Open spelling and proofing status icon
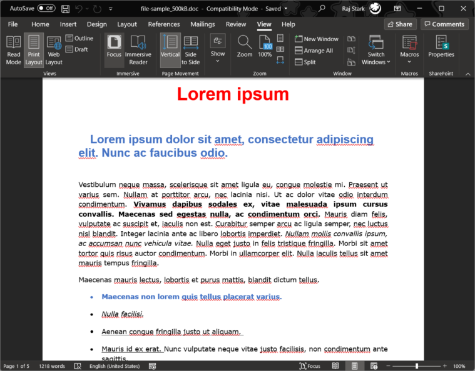 pyautogui.click(x=78, y=366)
